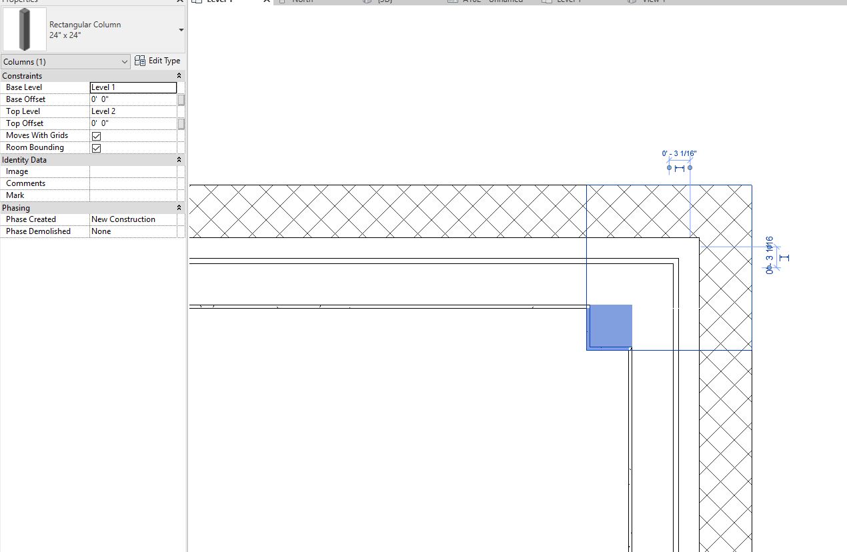This screenshot has height=552, width=847.
Task: Click the elevation icon on the North tab
Action: (283, 1)
